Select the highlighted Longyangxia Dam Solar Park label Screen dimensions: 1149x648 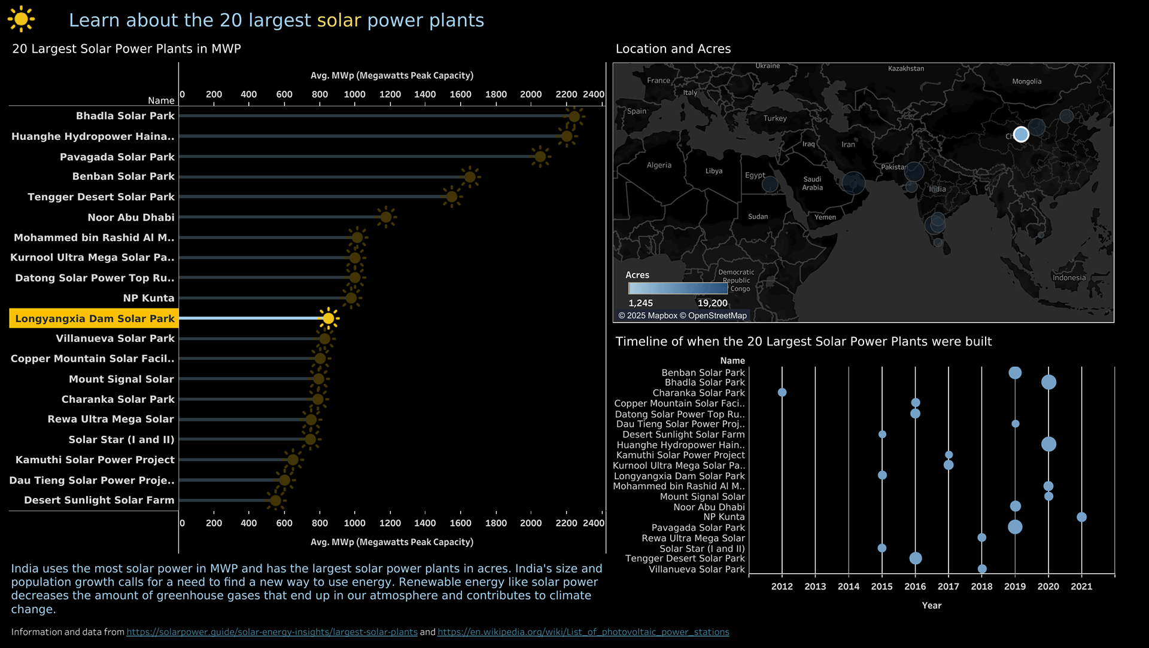click(95, 319)
